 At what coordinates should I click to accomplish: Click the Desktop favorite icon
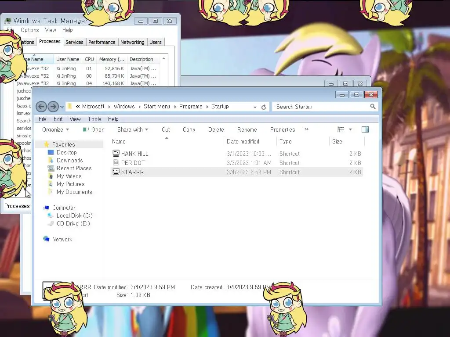tap(51, 152)
